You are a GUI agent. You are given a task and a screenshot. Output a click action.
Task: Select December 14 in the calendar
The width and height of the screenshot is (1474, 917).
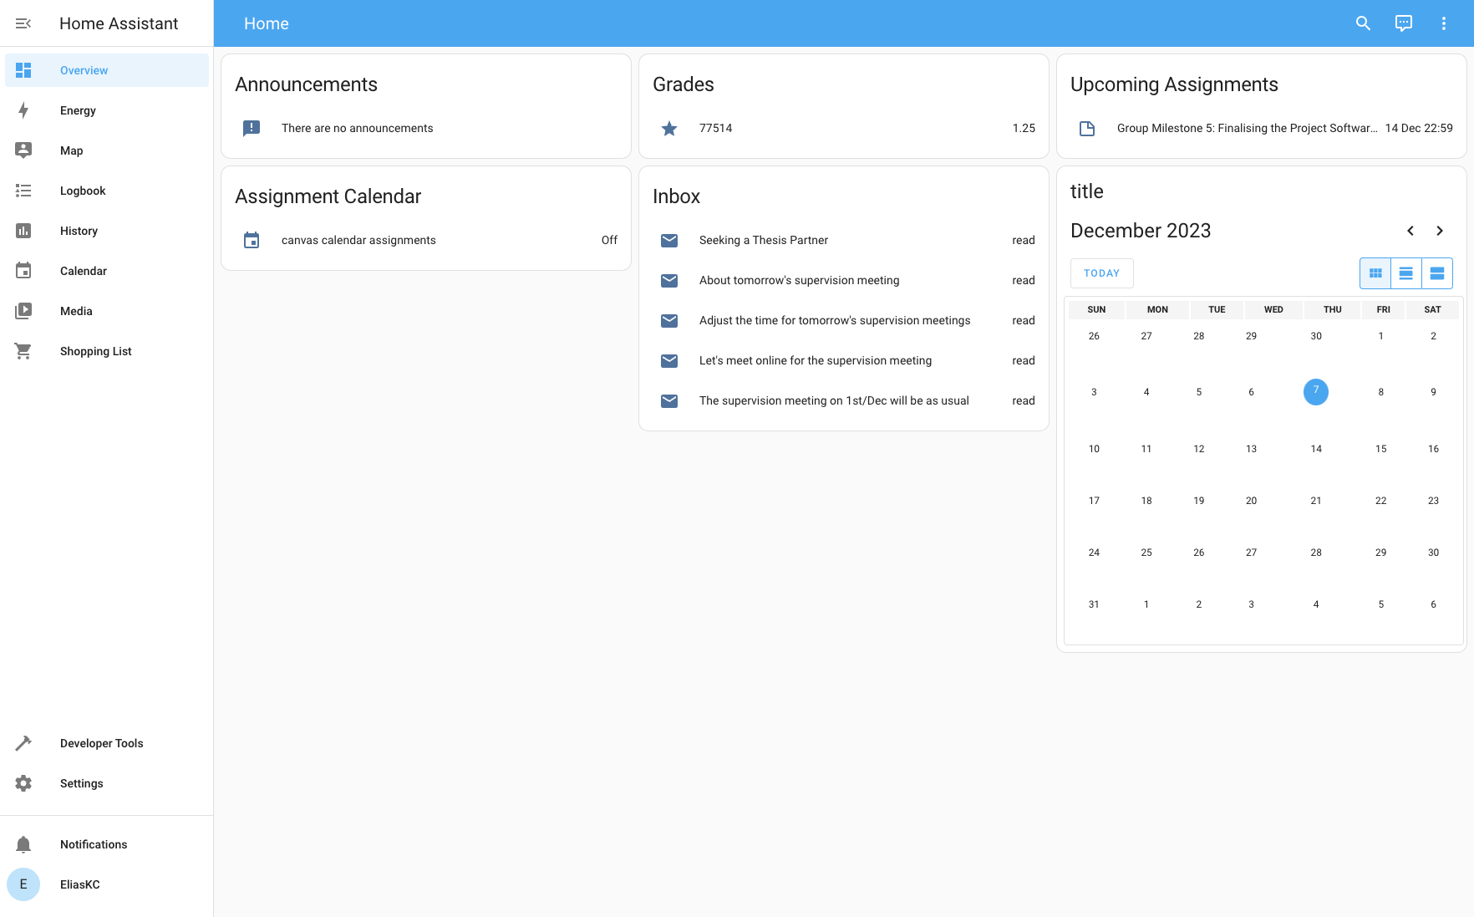[1316, 449]
